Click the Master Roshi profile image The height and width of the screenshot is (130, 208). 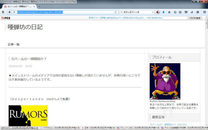point(165,81)
